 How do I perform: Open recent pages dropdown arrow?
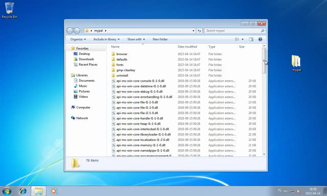(x=82, y=31)
